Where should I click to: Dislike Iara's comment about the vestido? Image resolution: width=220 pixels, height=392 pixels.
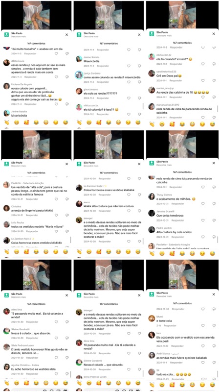(214, 346)
